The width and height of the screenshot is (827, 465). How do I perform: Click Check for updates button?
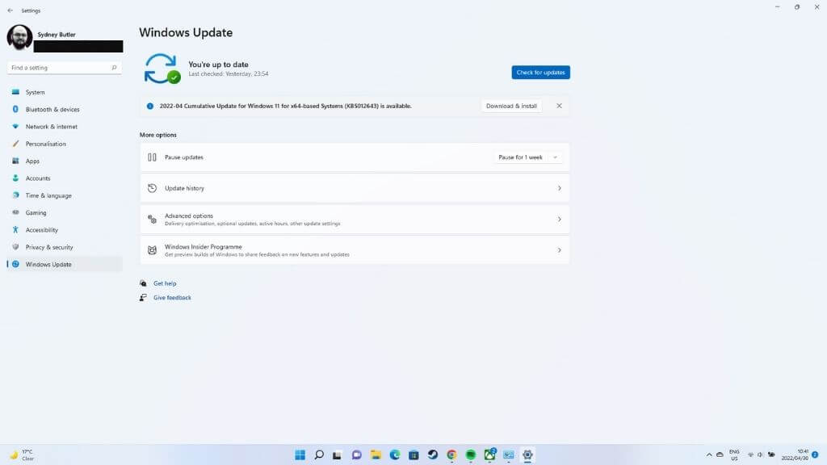(x=540, y=72)
